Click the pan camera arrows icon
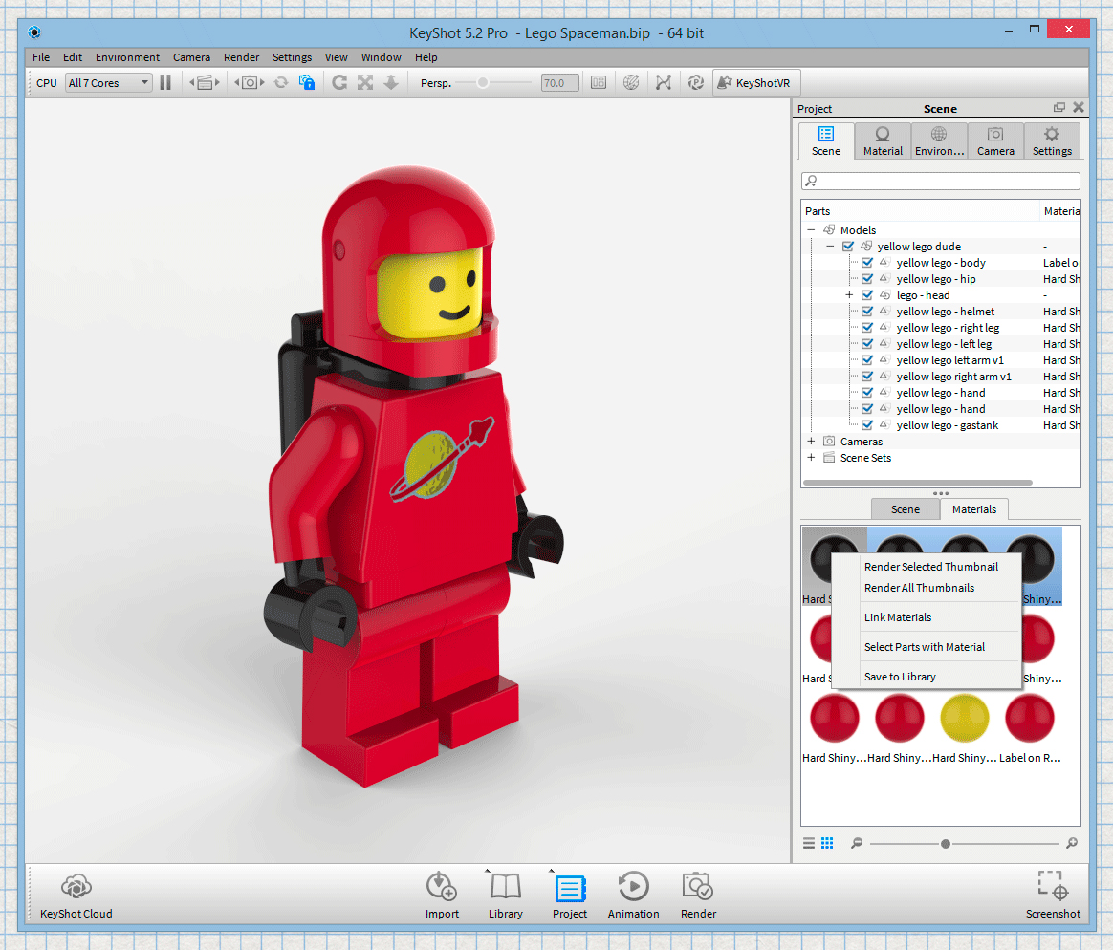Image resolution: width=1113 pixels, height=950 pixels. [365, 83]
